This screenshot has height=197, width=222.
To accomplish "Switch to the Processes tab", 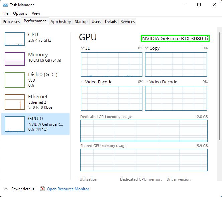I will [11, 22].
